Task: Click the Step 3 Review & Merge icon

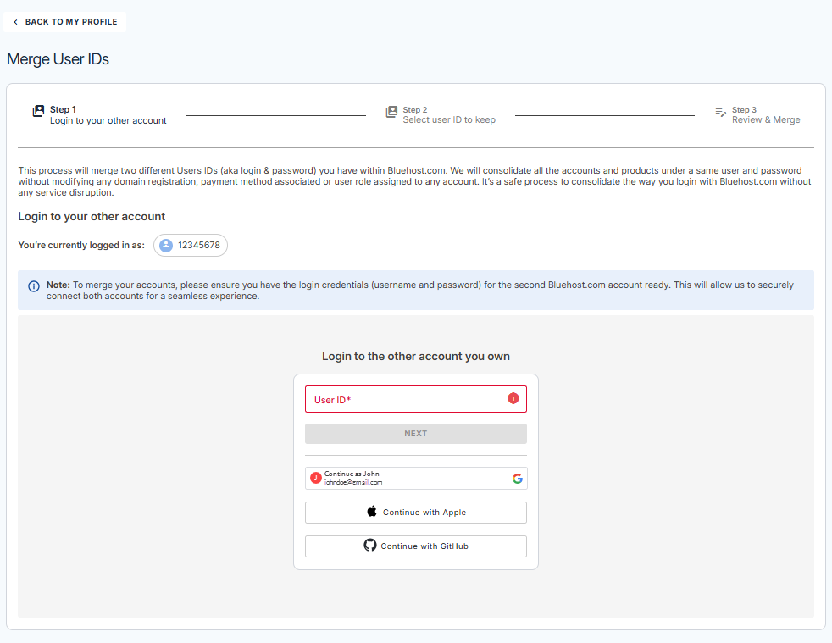Action: (x=719, y=111)
